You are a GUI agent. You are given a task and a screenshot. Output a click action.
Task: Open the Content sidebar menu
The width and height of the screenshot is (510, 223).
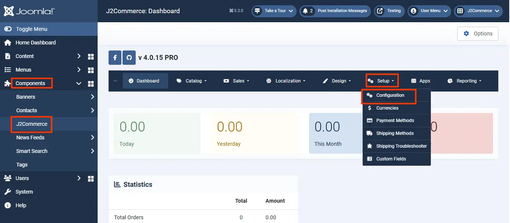click(25, 56)
